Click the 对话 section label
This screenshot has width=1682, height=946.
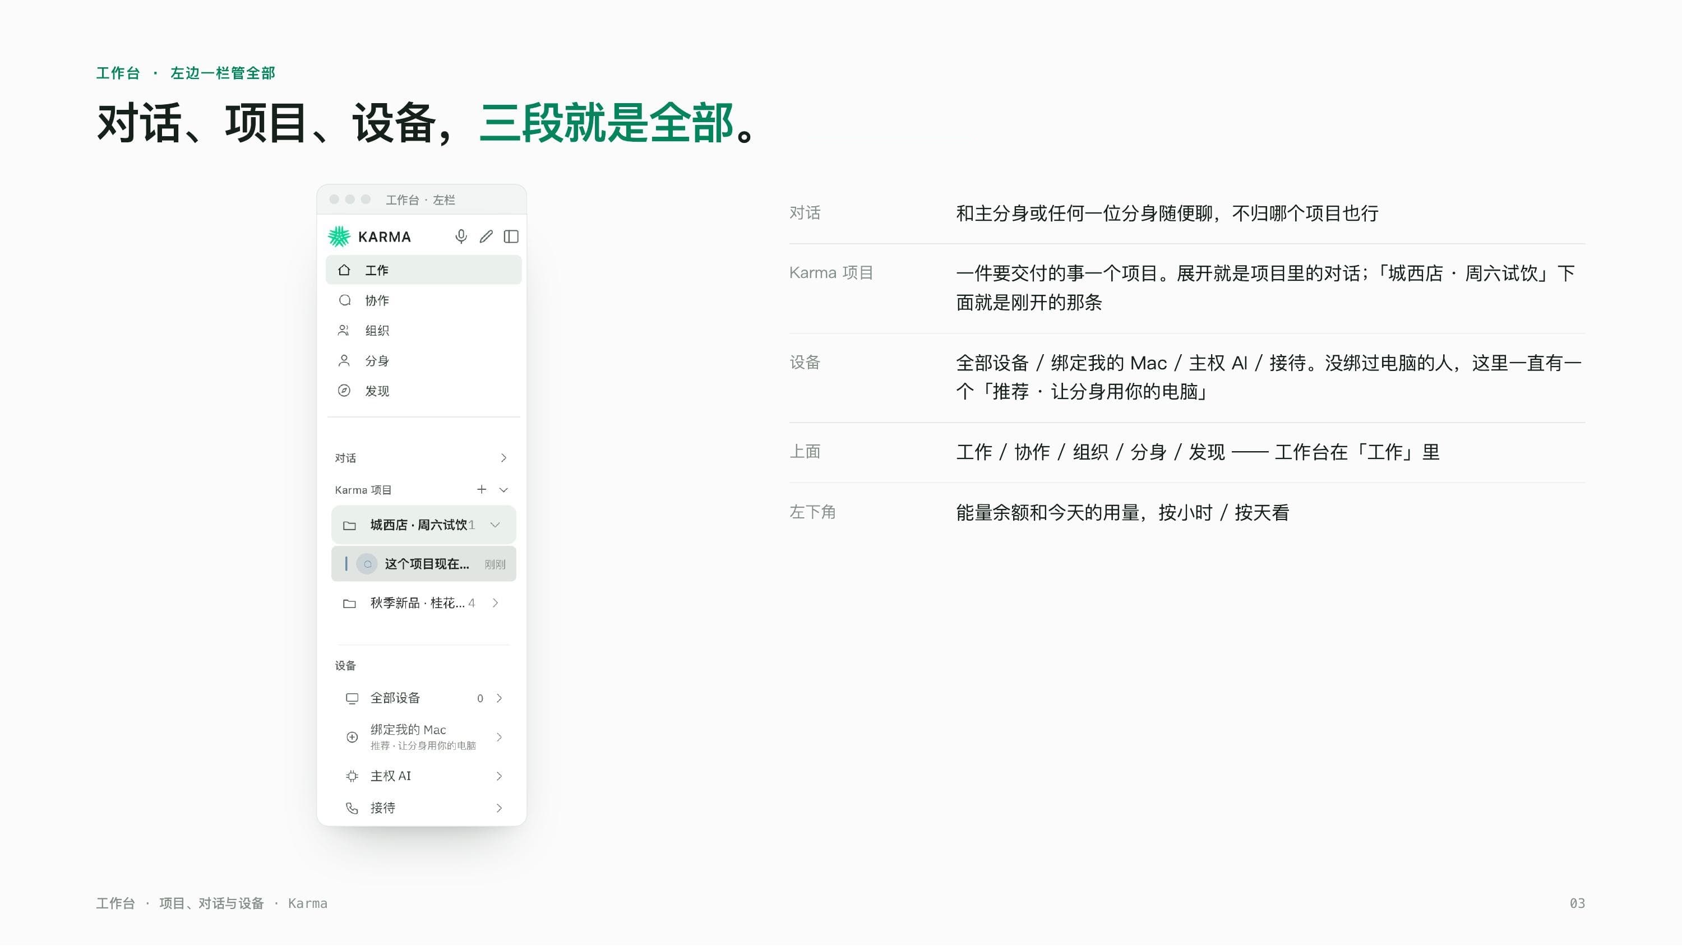[x=345, y=458]
